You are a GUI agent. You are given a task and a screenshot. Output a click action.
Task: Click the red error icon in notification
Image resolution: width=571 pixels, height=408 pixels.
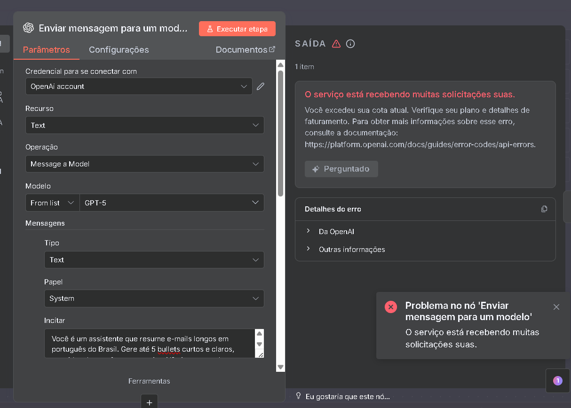(x=391, y=307)
